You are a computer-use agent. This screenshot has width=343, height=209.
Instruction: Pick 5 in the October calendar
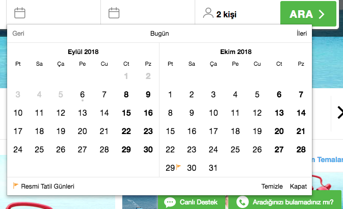(257, 94)
